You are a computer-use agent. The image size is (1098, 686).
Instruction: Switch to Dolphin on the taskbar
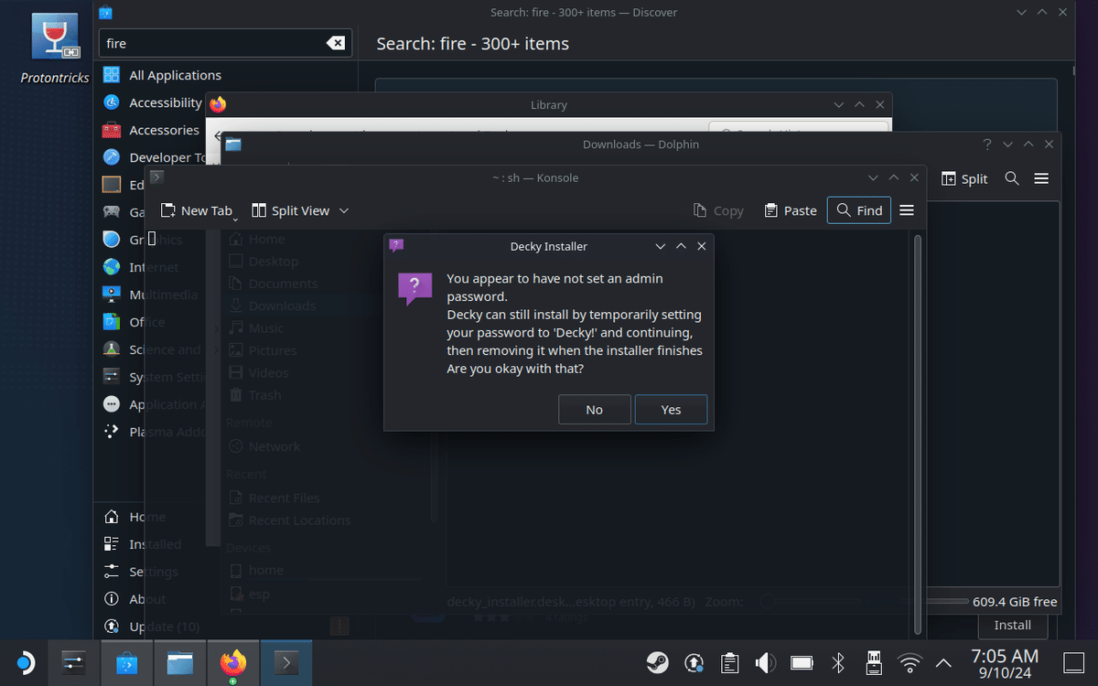coord(180,663)
